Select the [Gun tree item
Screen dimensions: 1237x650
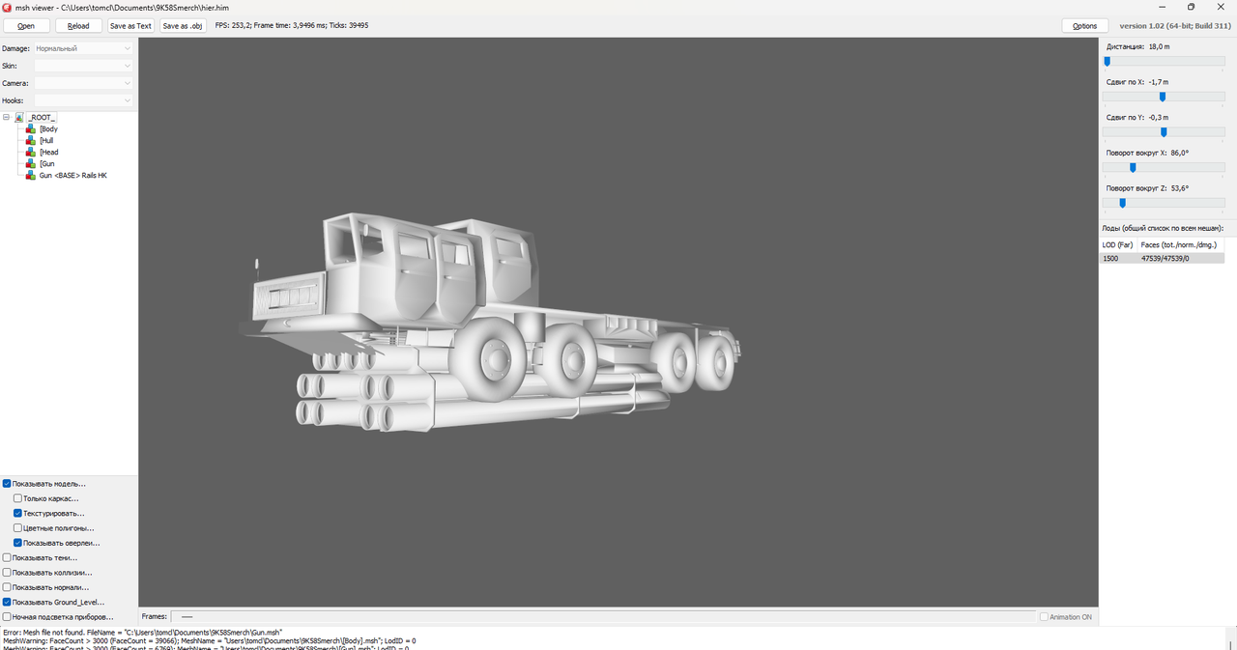[x=46, y=163]
